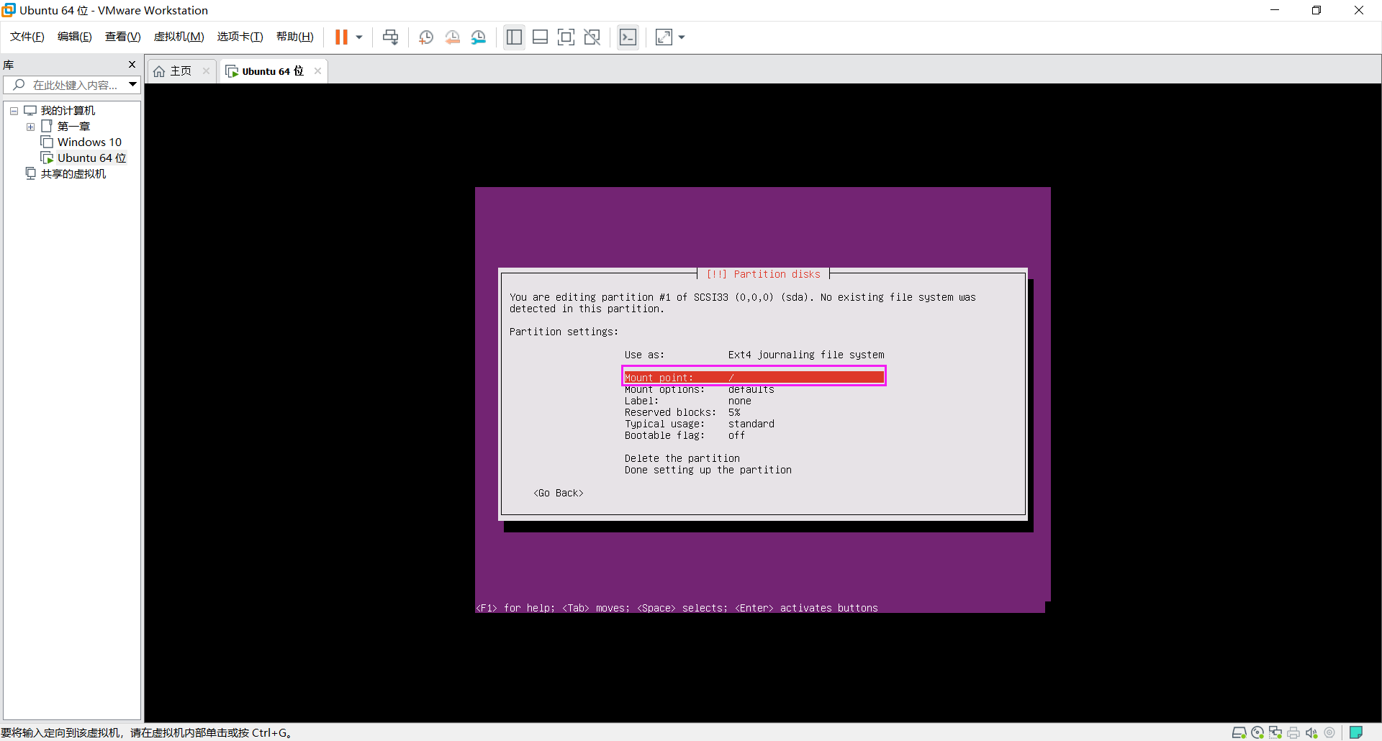Click the magnifier icon in the library search
The width and height of the screenshot is (1382, 741).
[x=19, y=85]
